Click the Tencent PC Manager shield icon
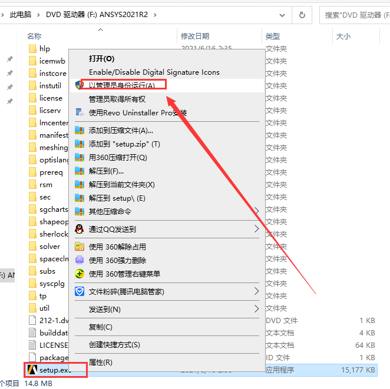Image resolution: width=390 pixels, height=389 pixels. click(80, 292)
